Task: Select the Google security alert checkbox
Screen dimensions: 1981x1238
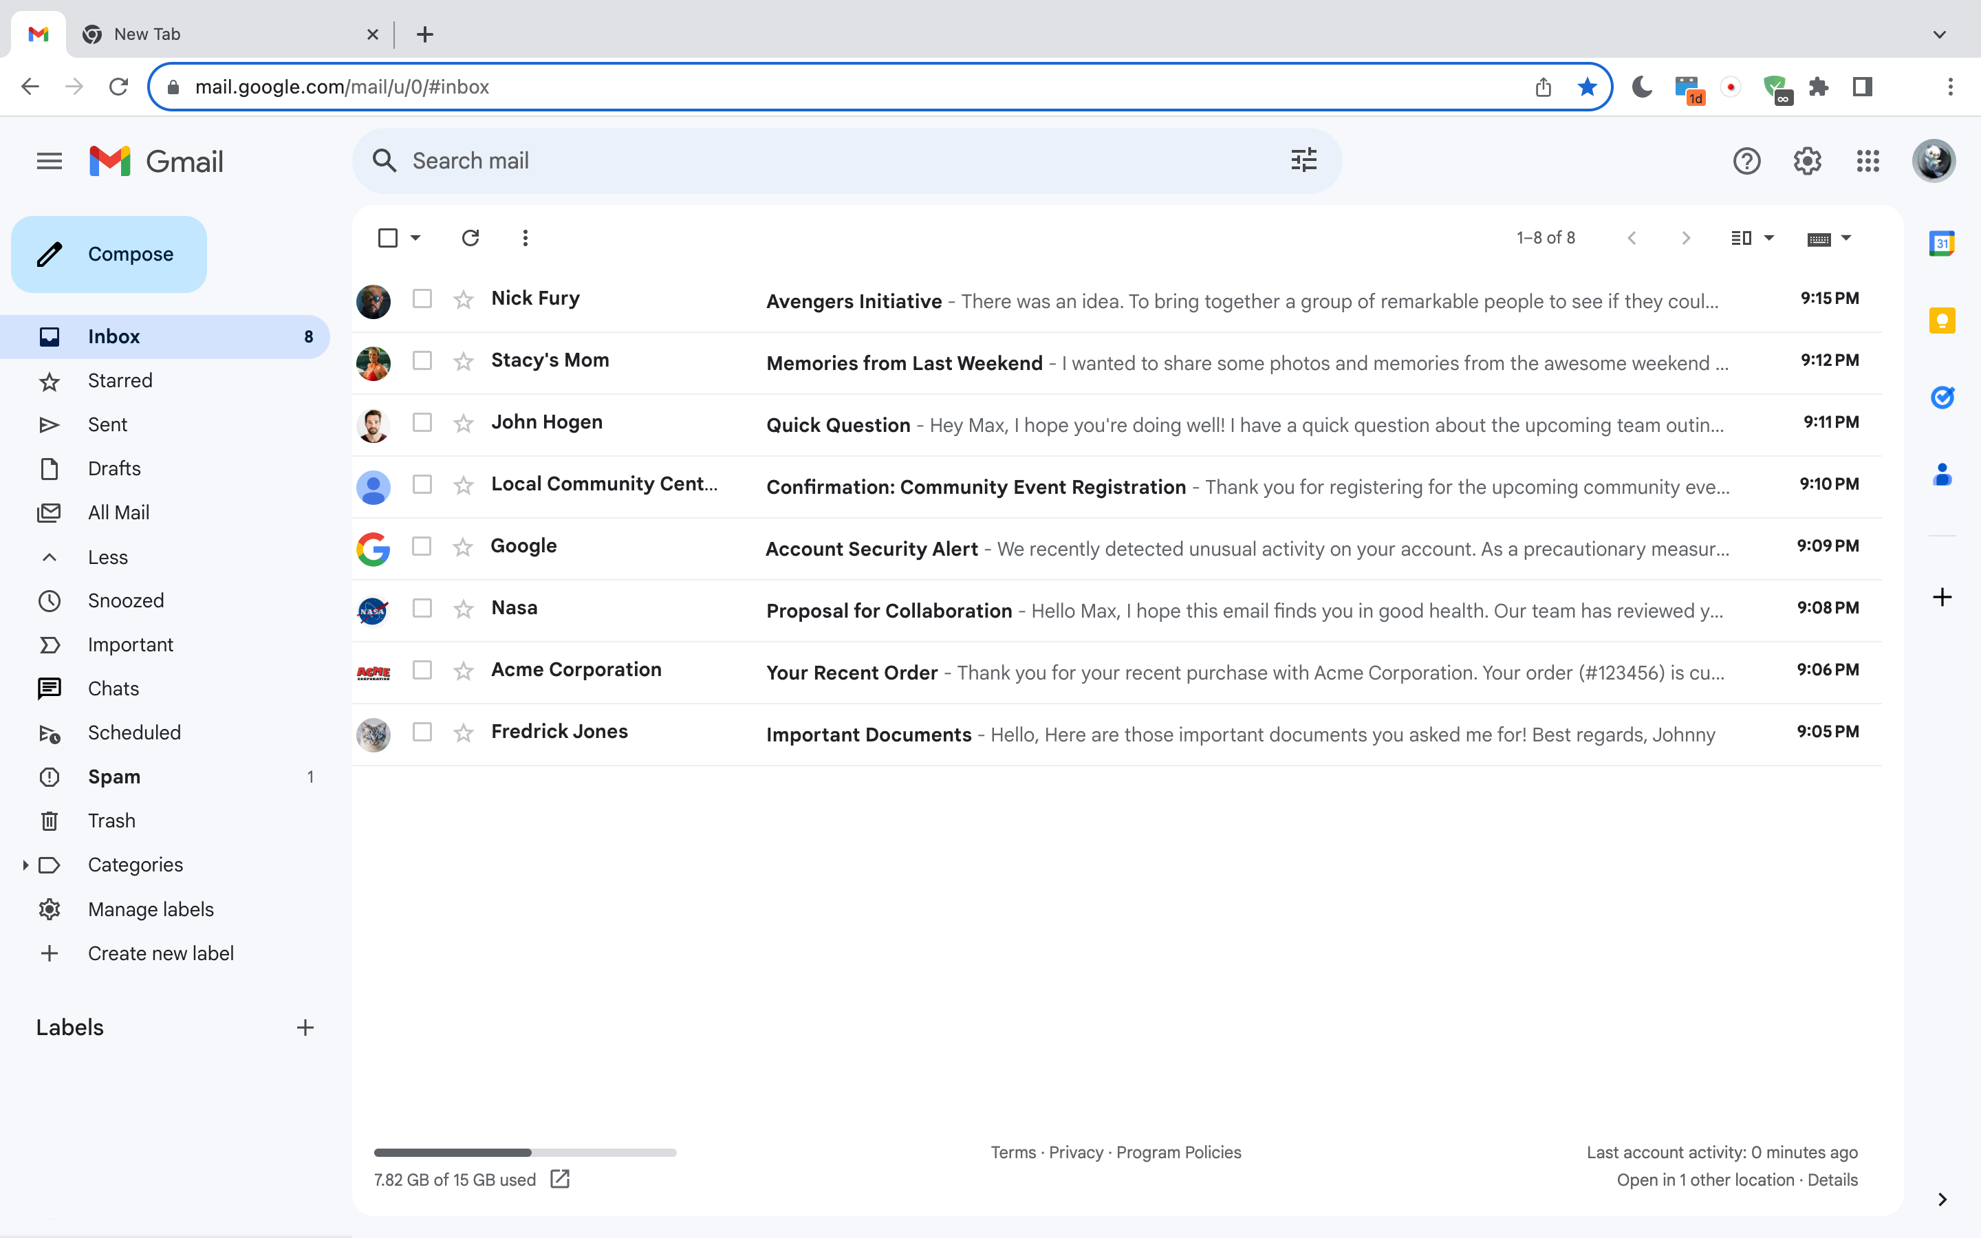Action: (x=422, y=546)
